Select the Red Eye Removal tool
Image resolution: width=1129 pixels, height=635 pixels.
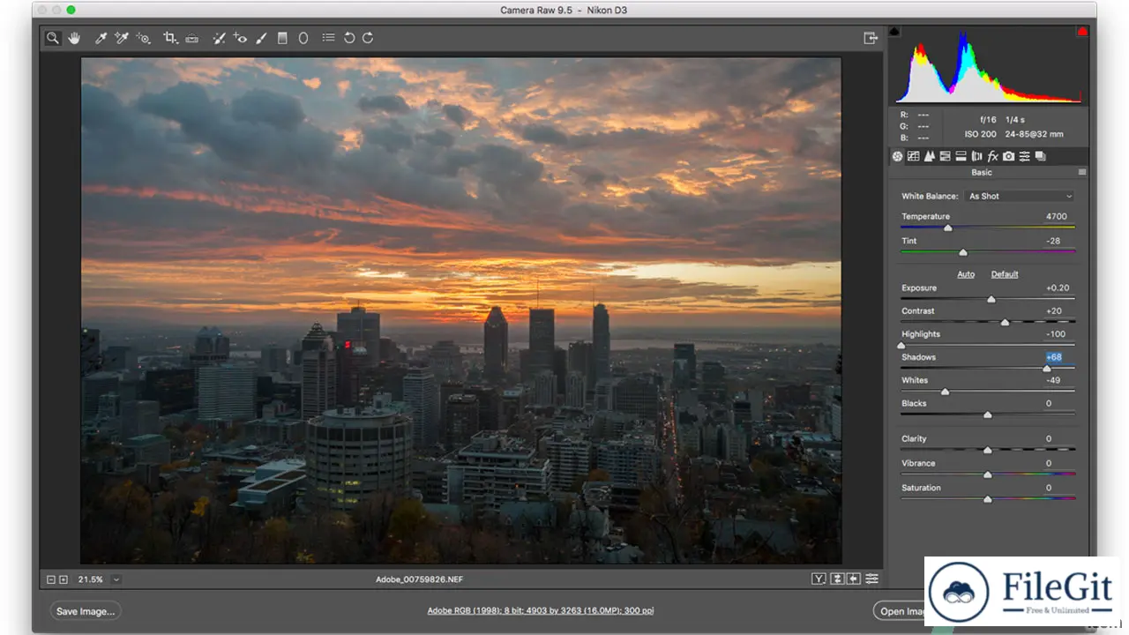tap(240, 38)
